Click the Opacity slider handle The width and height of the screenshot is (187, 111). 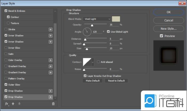[x=92, y=25]
